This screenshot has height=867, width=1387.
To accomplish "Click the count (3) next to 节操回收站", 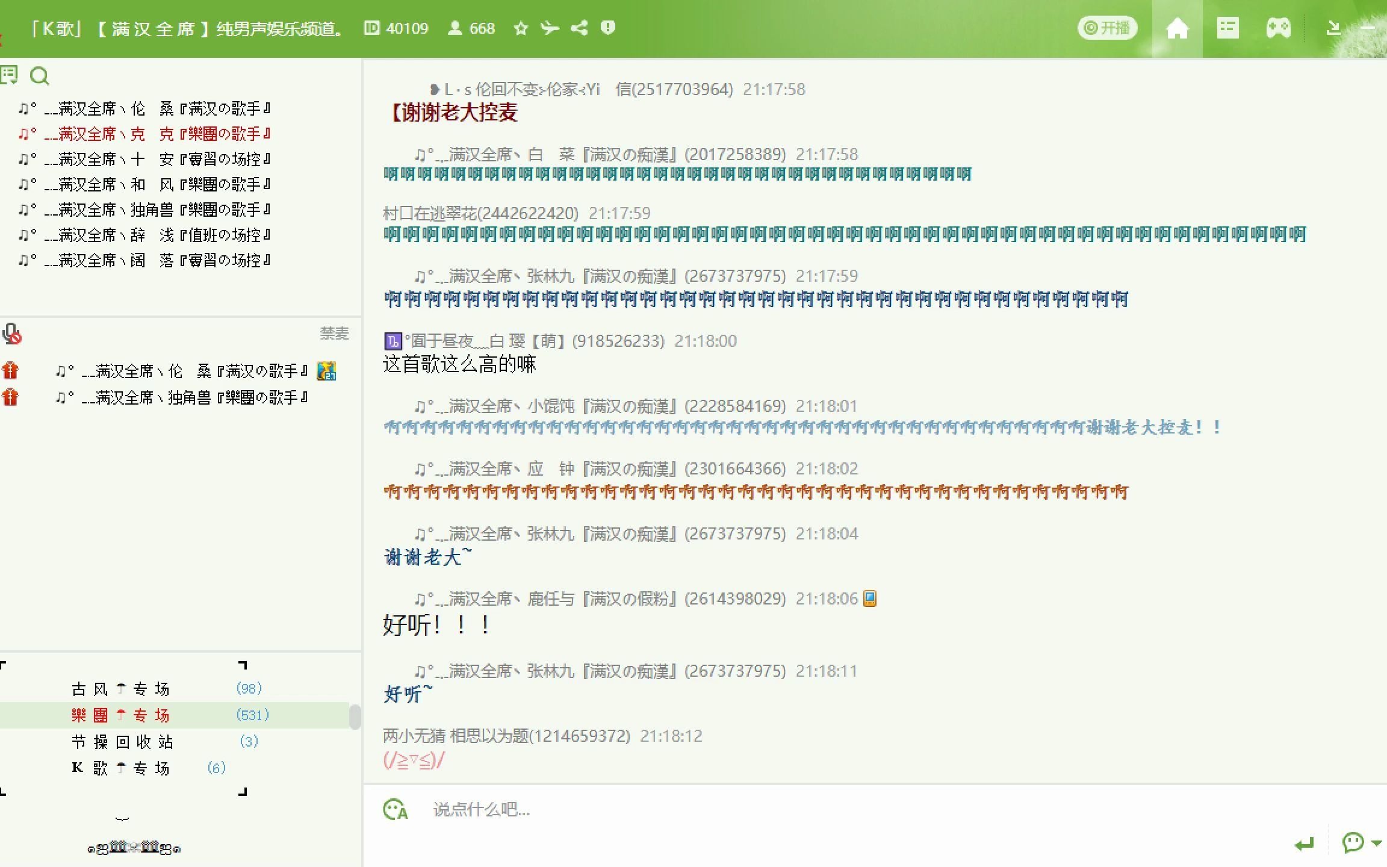I will pyautogui.click(x=249, y=742).
